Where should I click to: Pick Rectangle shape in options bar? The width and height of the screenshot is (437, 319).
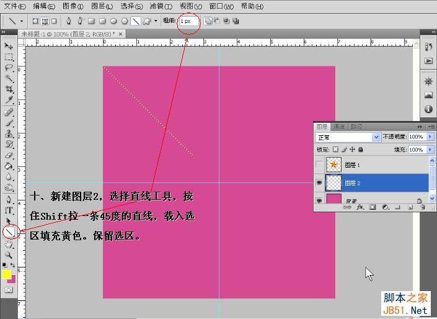[91, 21]
